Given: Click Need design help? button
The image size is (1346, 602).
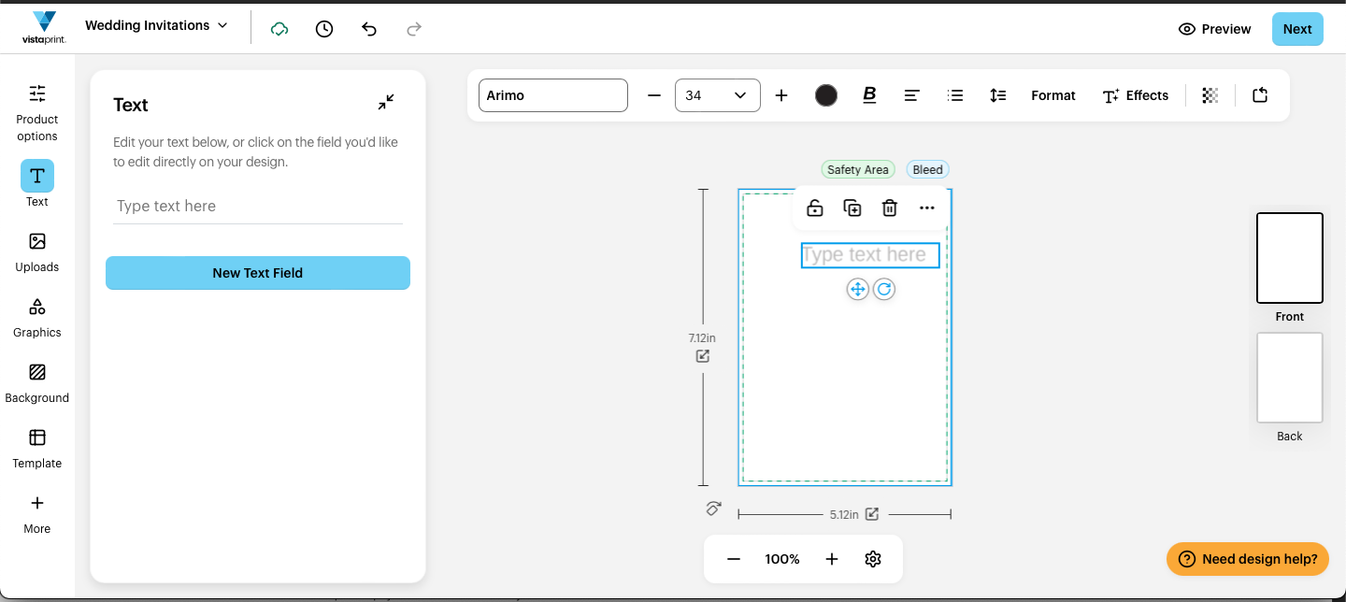Looking at the screenshot, I should pyautogui.click(x=1248, y=559).
